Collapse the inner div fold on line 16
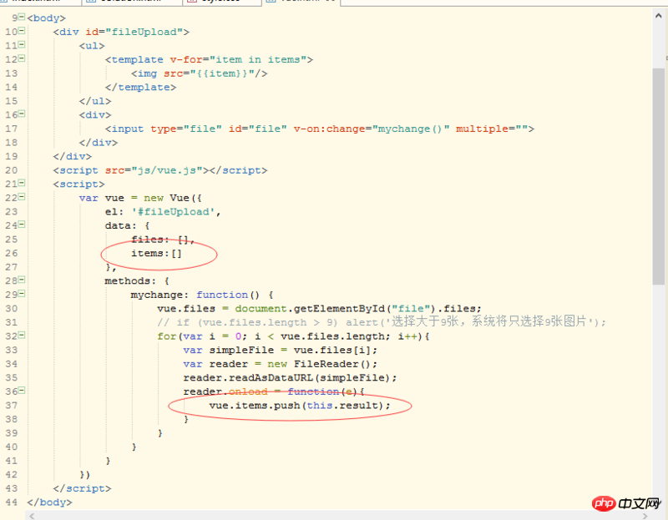The height and width of the screenshot is (520, 668). pos(22,114)
